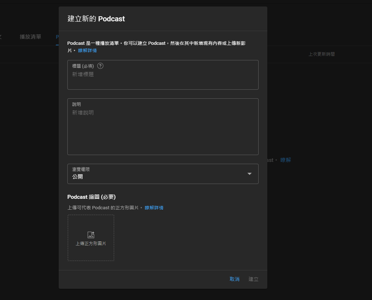Click the Podcast 縮圖 (必要) section heading
This screenshot has width=372, height=300.
[x=91, y=197]
